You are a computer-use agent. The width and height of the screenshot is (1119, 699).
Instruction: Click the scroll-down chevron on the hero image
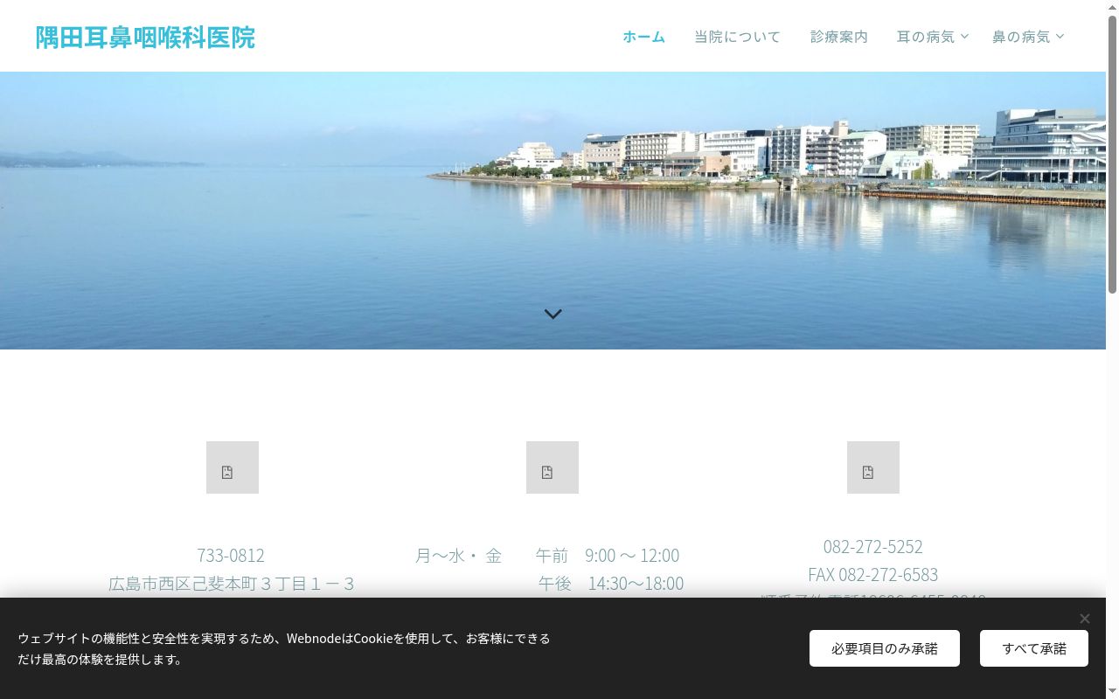[x=553, y=314]
